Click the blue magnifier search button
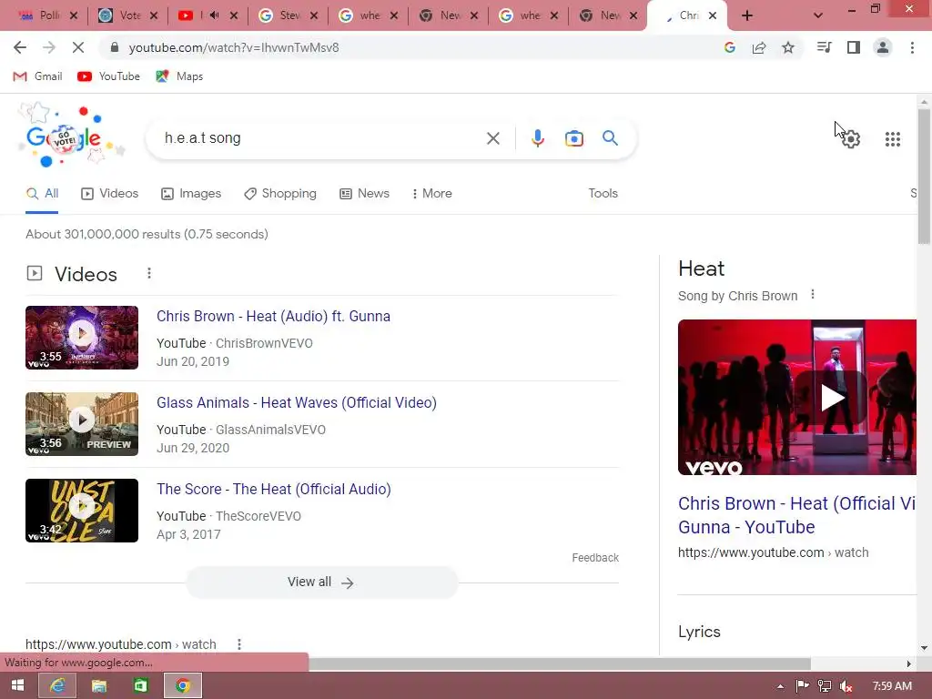The height and width of the screenshot is (699, 932). (x=610, y=138)
